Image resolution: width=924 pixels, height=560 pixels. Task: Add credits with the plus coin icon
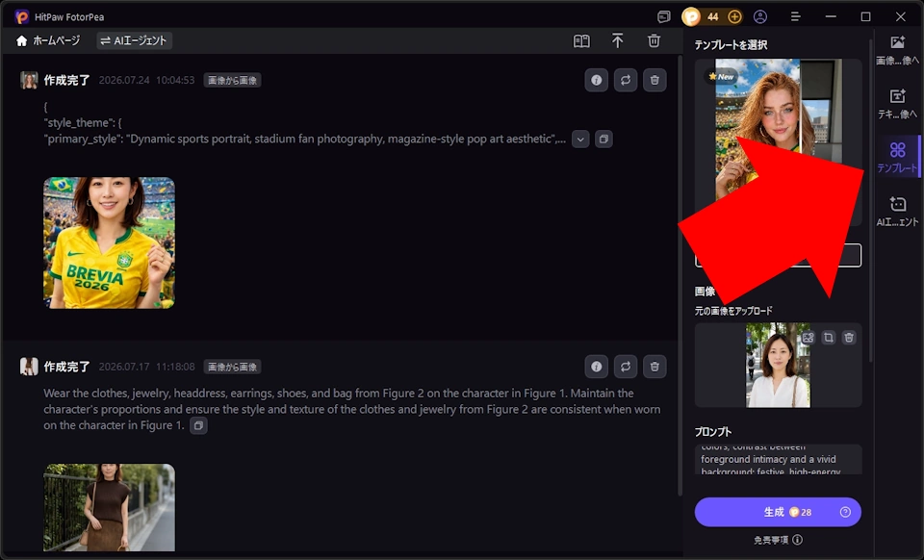click(x=734, y=16)
